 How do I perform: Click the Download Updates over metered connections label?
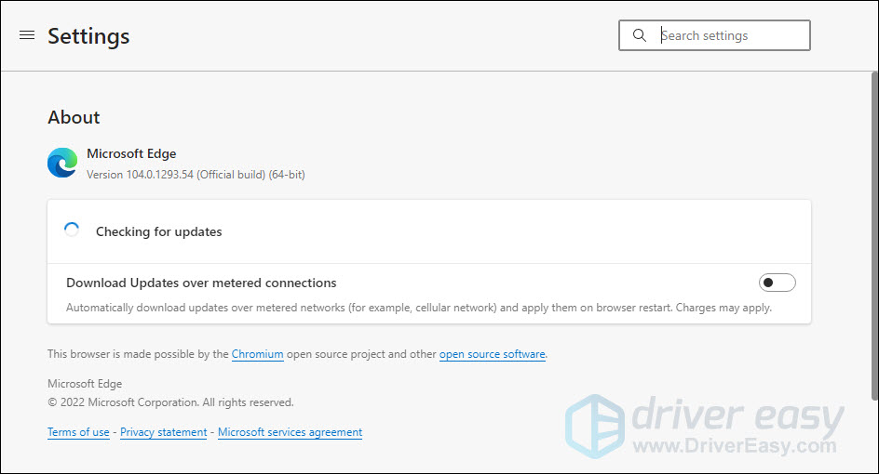click(201, 283)
